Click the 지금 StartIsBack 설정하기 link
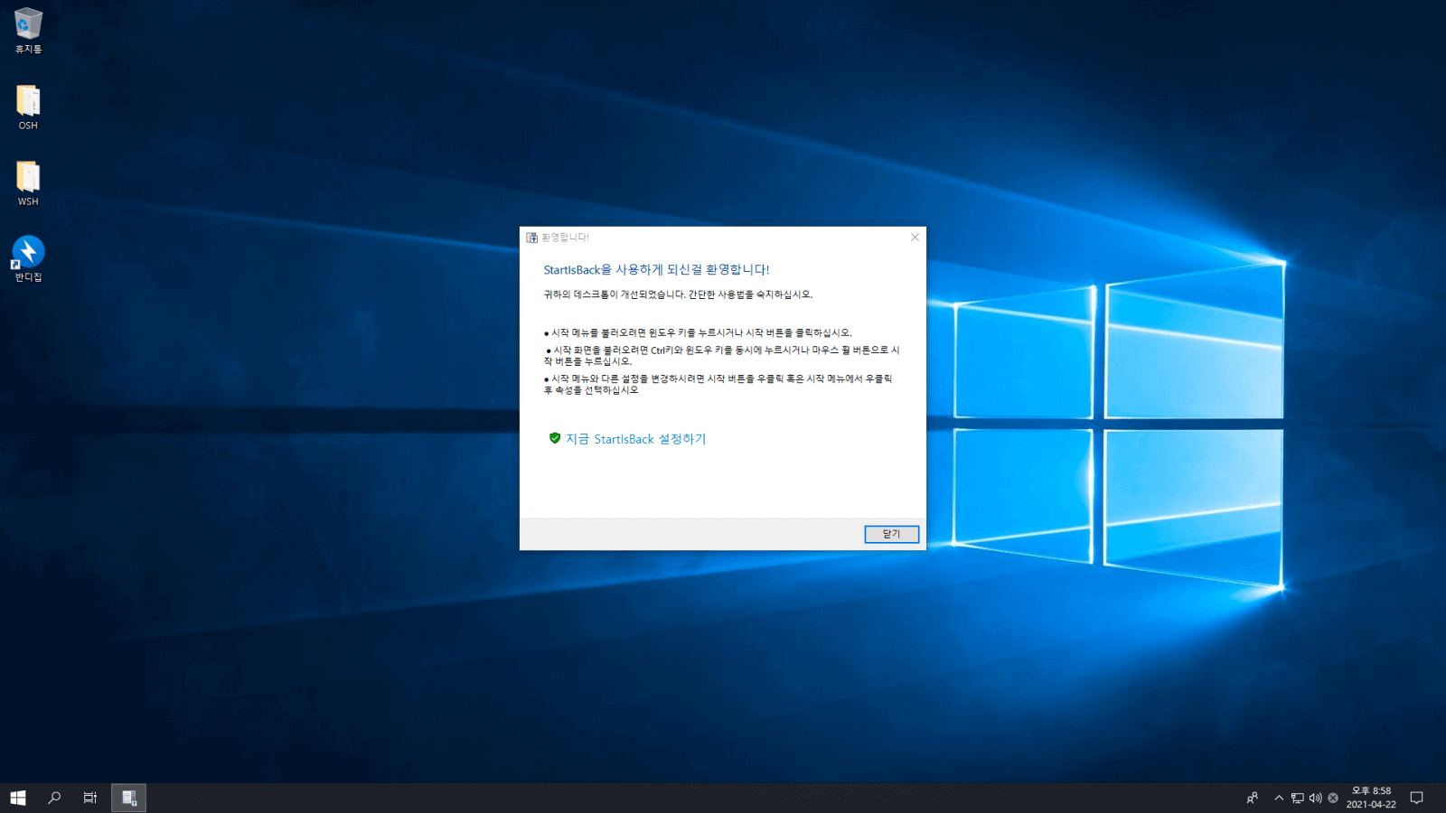 click(x=636, y=439)
